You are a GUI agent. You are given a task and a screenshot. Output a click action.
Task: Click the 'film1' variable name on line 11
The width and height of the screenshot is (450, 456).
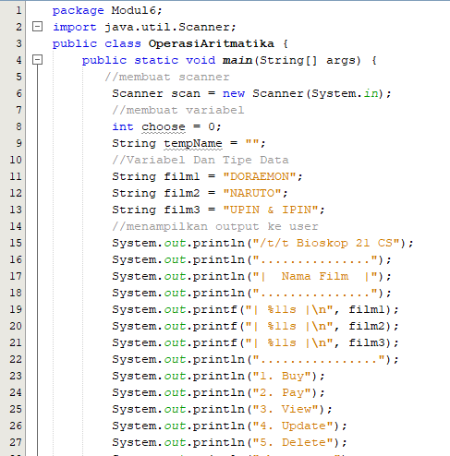182,176
